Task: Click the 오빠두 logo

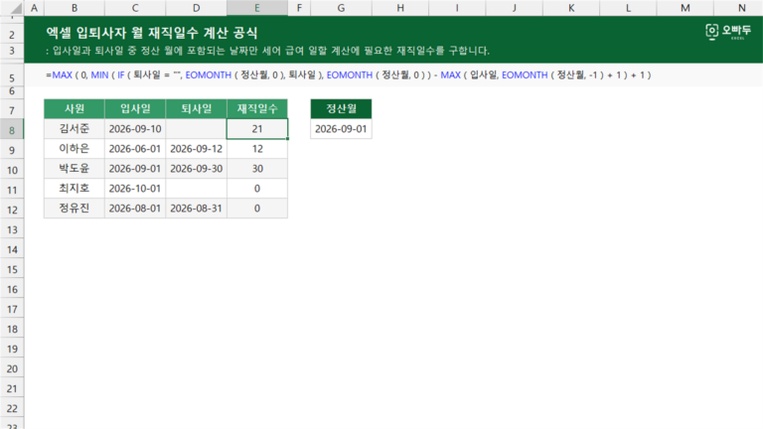Action: [x=728, y=32]
